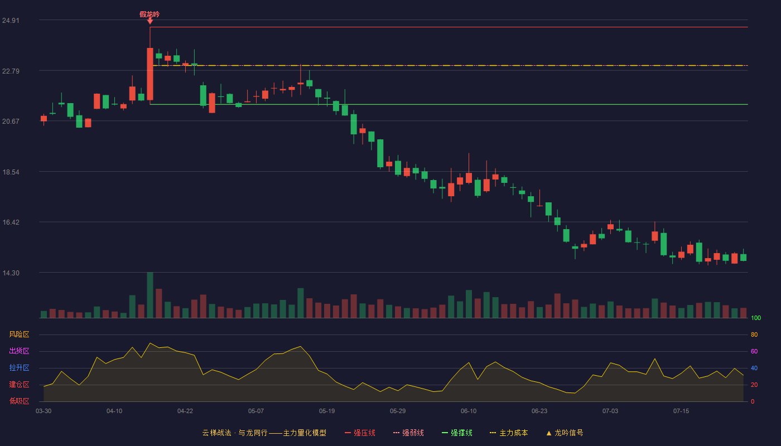Click the 05-29 date label

click(398, 411)
